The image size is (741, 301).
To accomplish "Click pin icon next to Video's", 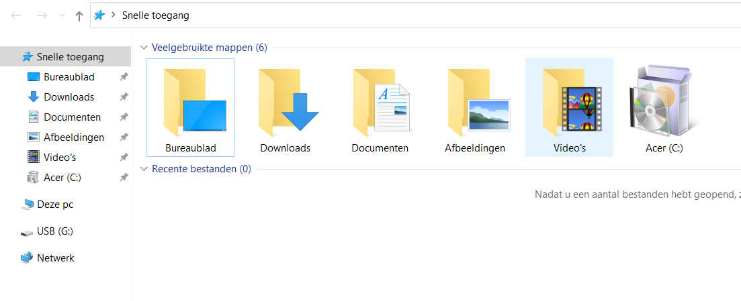I will click(x=124, y=157).
